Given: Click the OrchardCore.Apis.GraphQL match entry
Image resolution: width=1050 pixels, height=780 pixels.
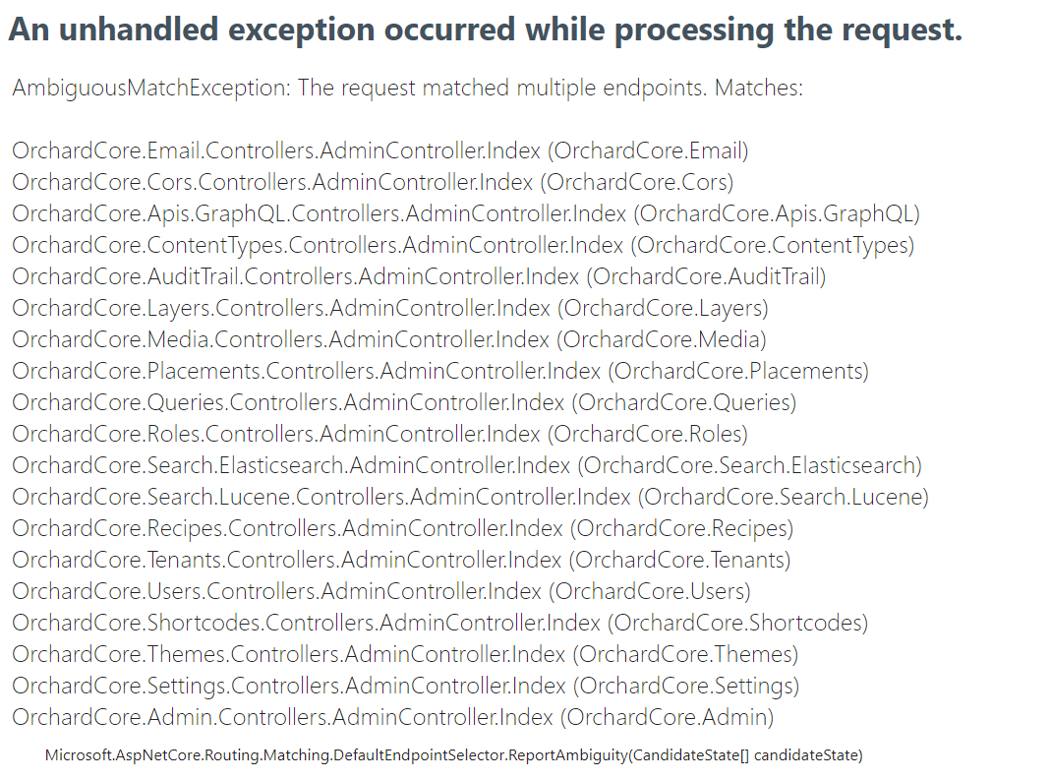Looking at the screenshot, I should click(x=466, y=214).
